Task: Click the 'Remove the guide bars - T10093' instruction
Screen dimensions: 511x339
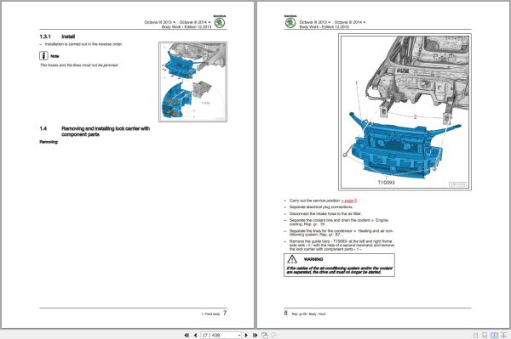Action: 342,246
